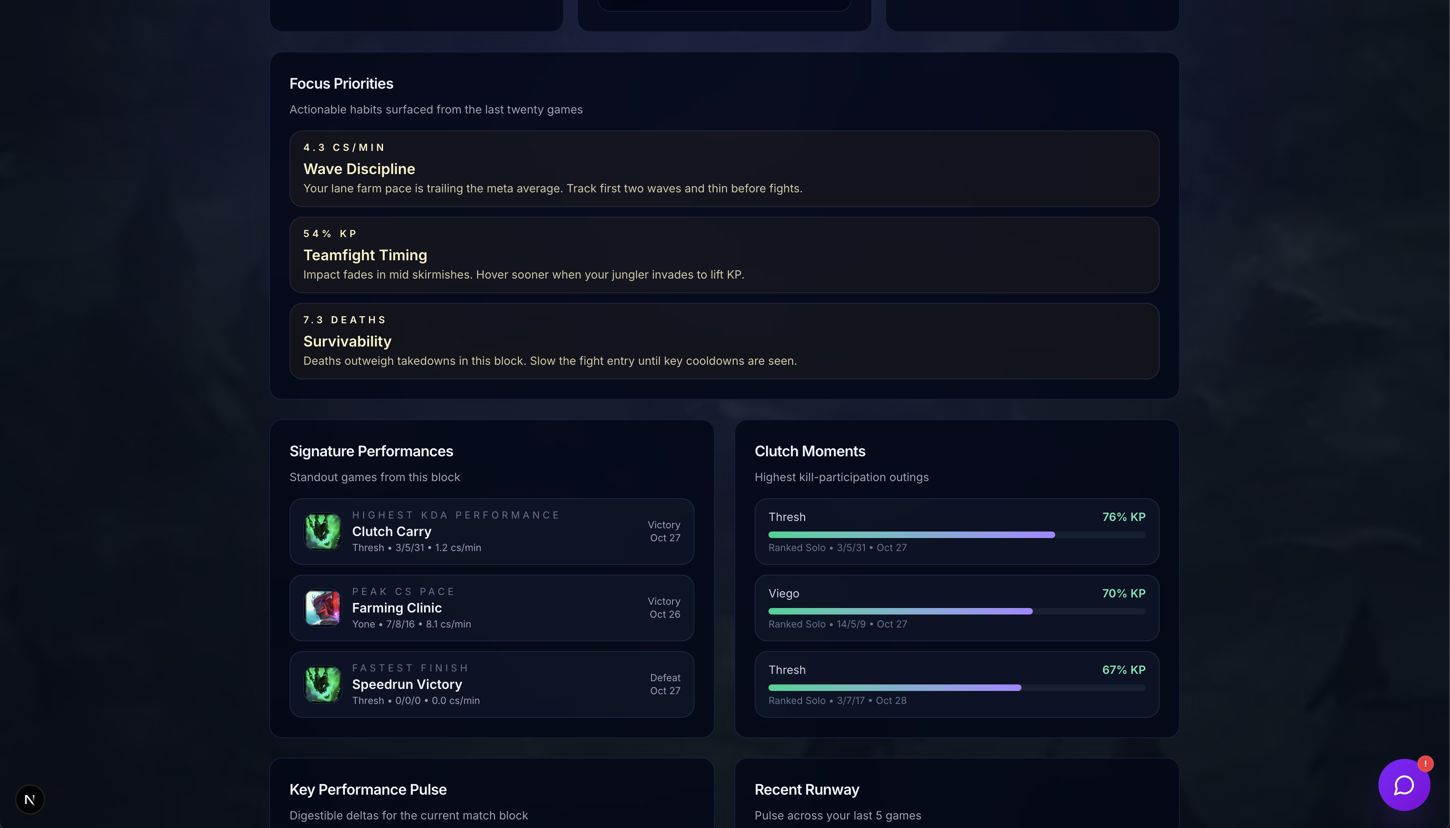The height and width of the screenshot is (828, 1450).
Task: Open the Wave Discipline focus card
Action: pos(724,169)
